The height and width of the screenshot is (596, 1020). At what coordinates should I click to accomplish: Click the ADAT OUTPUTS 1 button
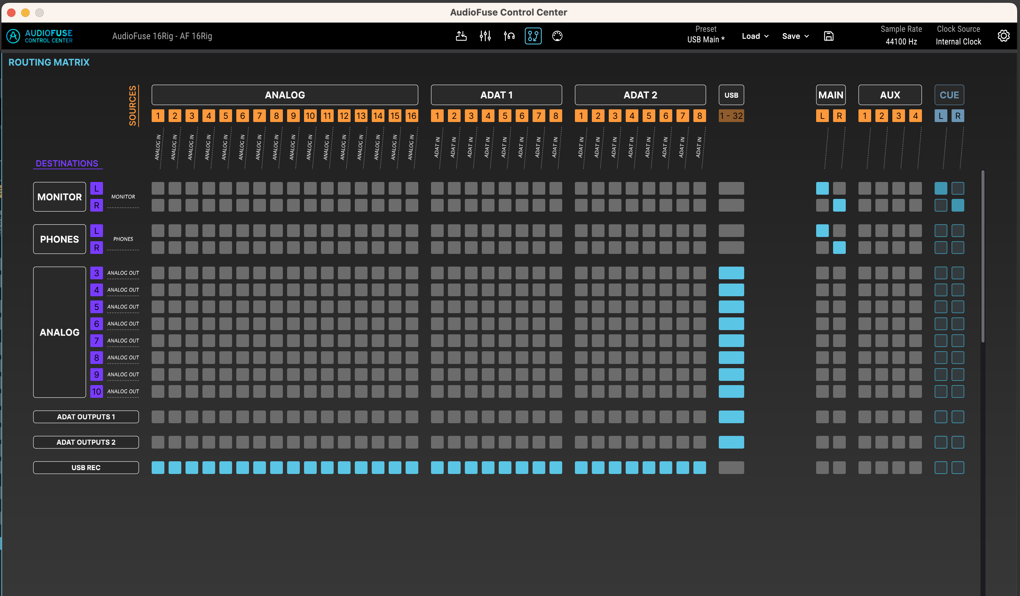[86, 417]
